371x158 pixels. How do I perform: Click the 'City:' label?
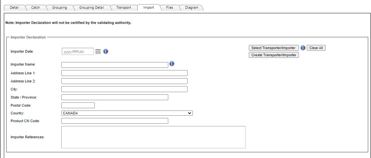(x=14, y=89)
